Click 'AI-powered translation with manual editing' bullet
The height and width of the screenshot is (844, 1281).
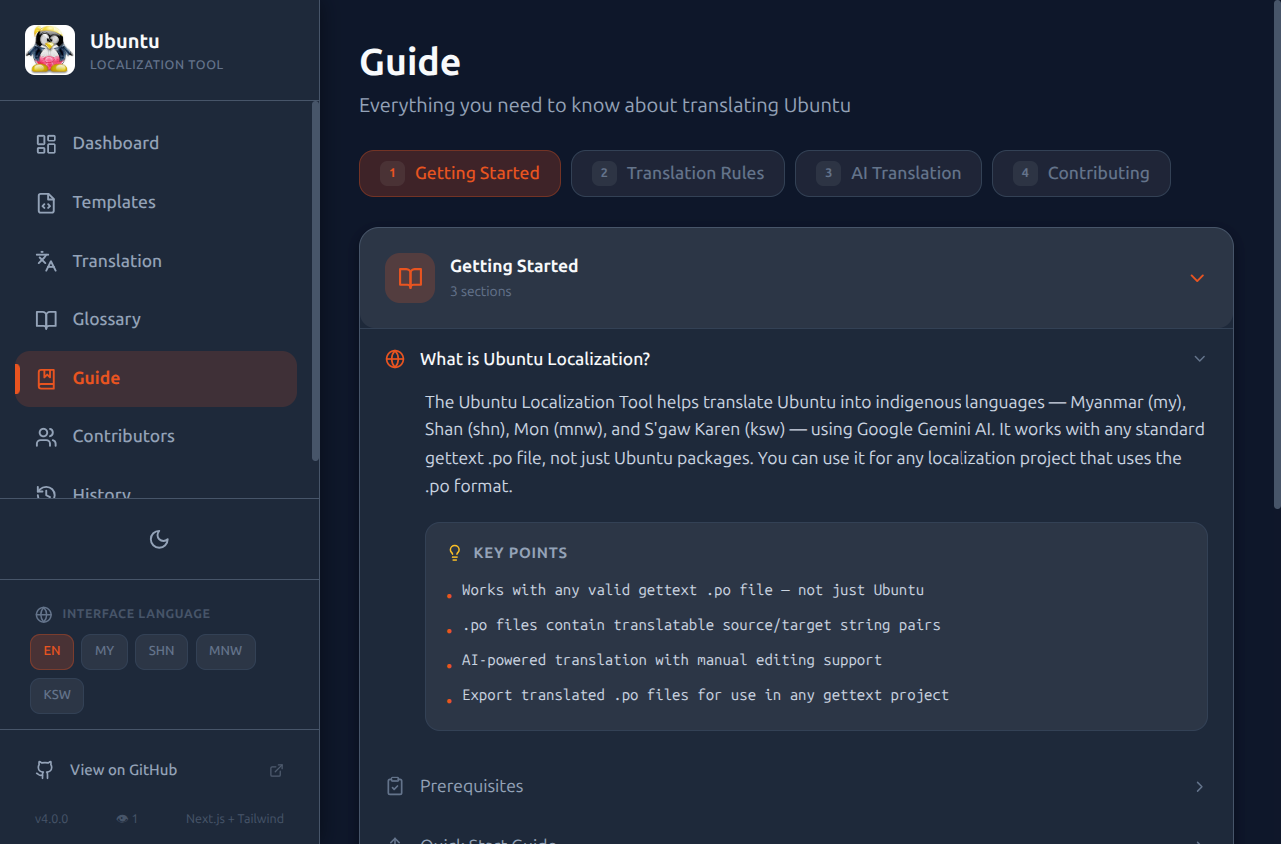pyautogui.click(x=671, y=660)
